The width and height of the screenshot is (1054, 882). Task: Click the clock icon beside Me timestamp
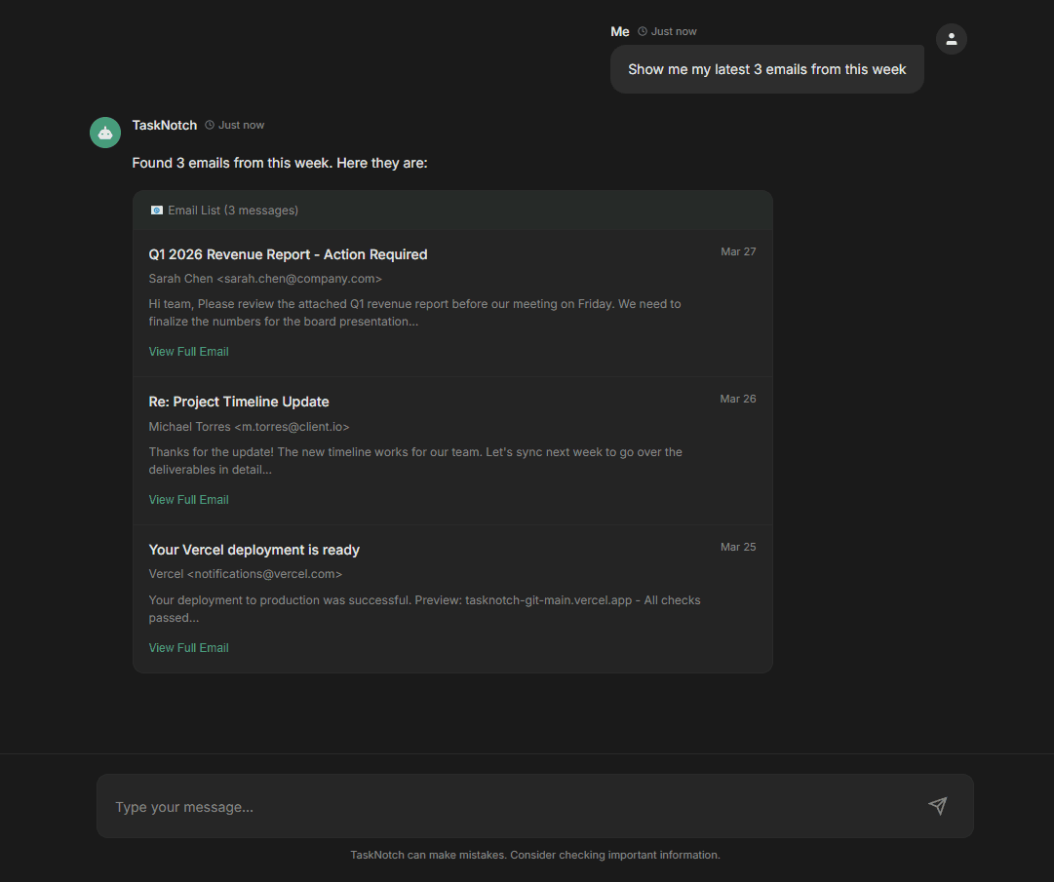coord(643,31)
